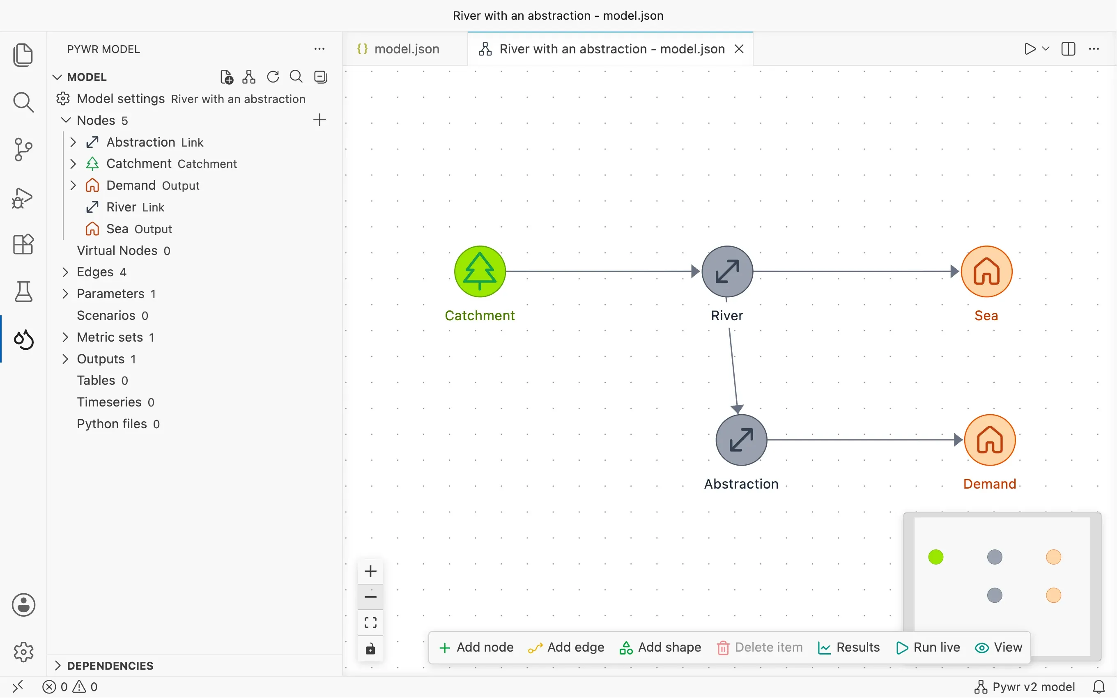This screenshot has width=1117, height=698.
Task: Expand the DEPENDENCIES section
Action: coord(57,665)
